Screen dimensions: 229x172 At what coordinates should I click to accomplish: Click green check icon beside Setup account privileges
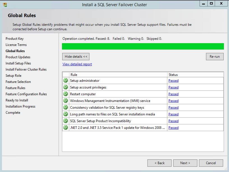point(66,87)
